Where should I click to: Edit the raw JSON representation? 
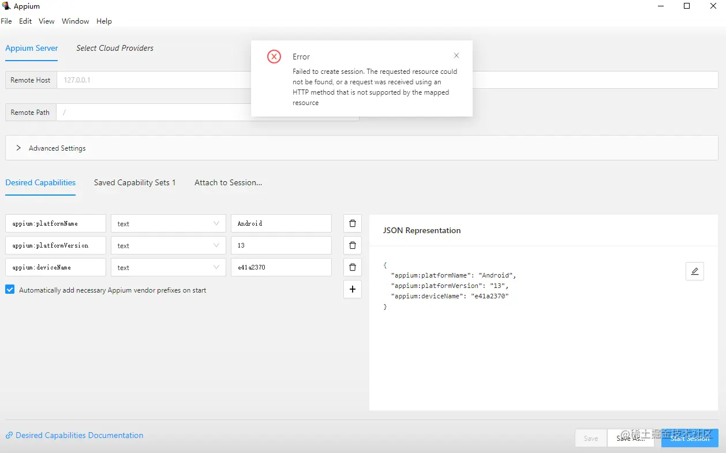[x=694, y=271]
